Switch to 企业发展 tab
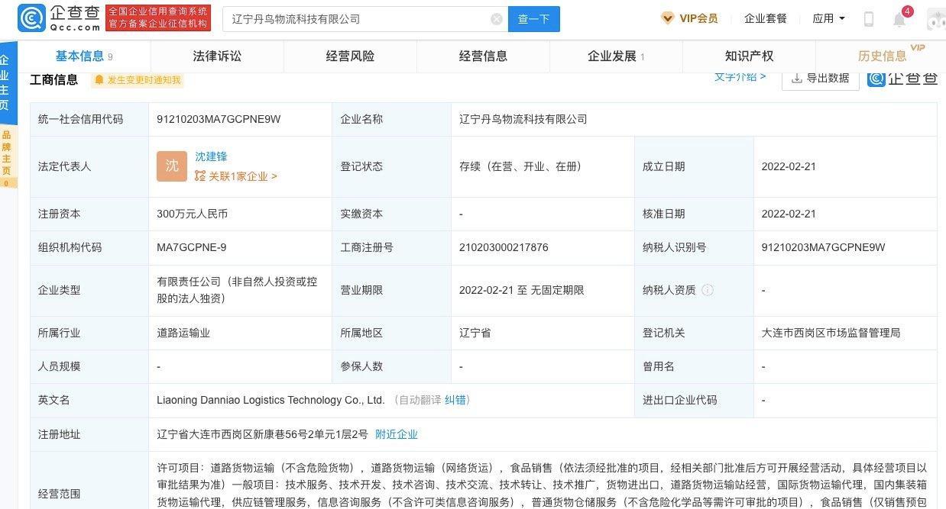The width and height of the screenshot is (946, 509). click(x=616, y=56)
